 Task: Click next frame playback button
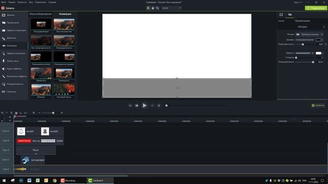[x=137, y=106]
